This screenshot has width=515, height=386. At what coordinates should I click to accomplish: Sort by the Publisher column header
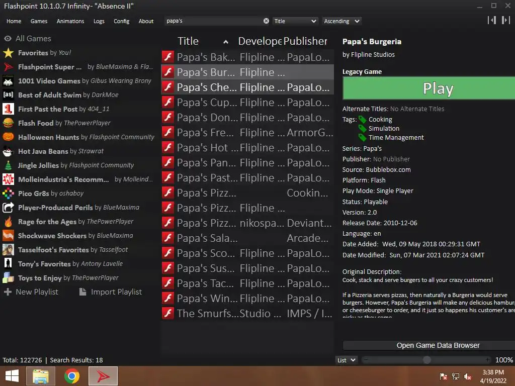(x=305, y=41)
